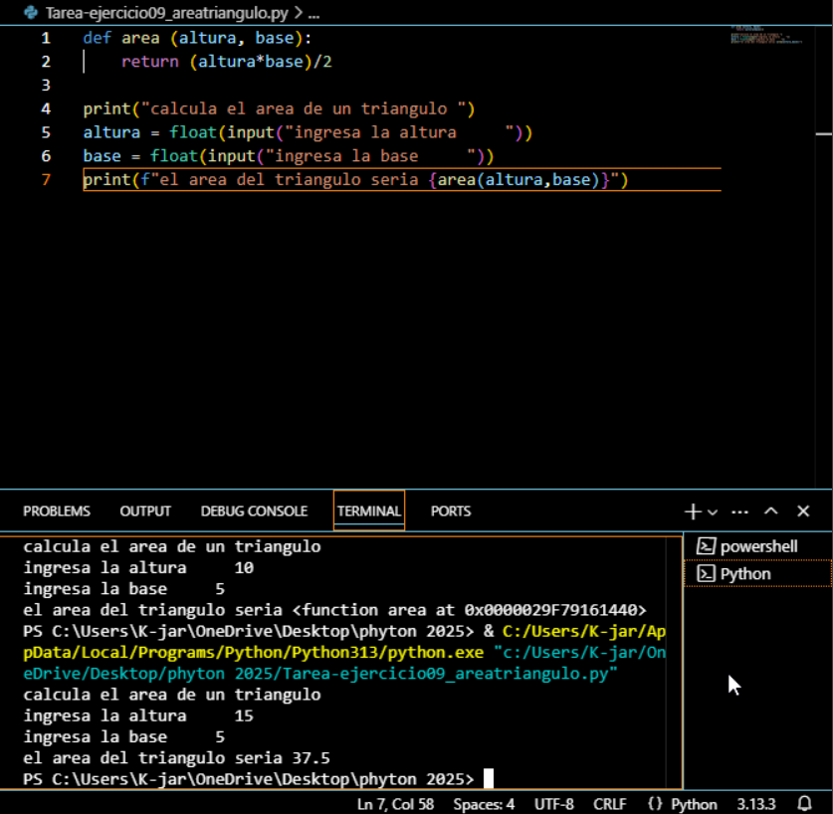Screen dimensions: 833x814
Task: Click 'altura' variable on line 5
Action: pos(111,132)
